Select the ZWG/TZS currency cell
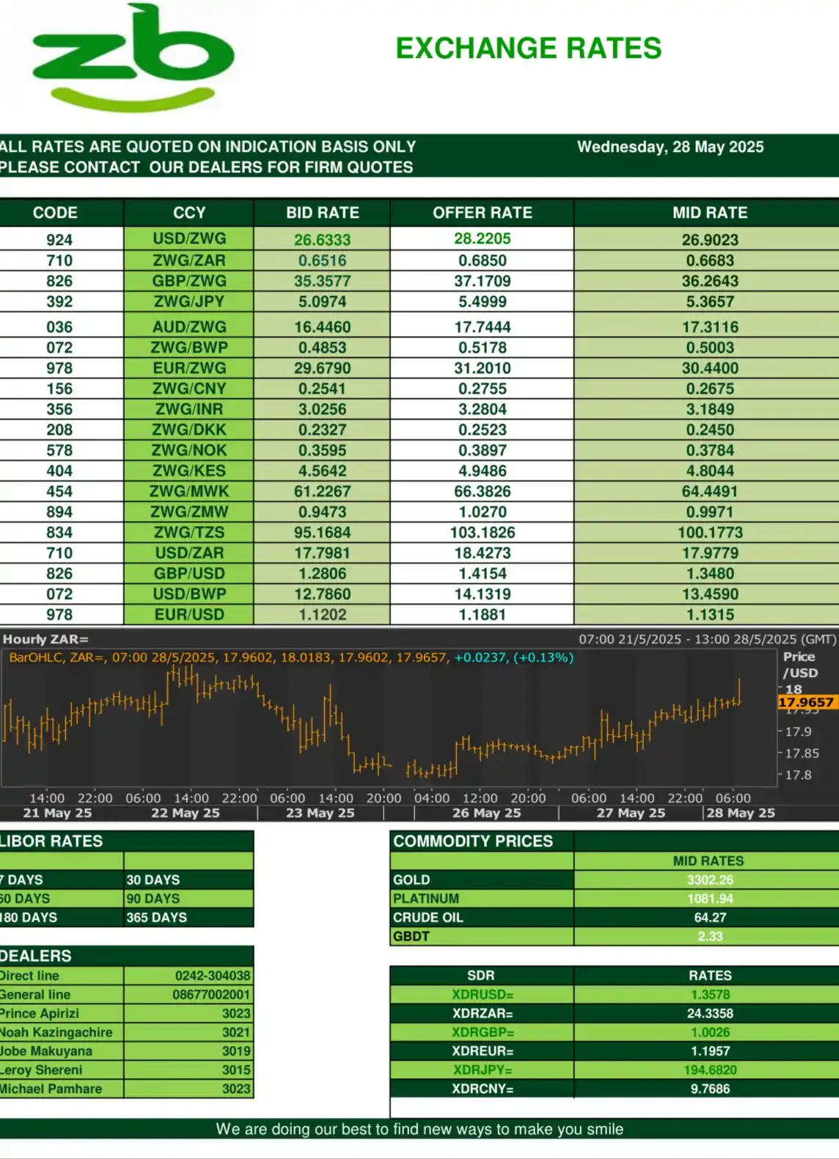This screenshot has height=1159, width=839. pyautogui.click(x=189, y=532)
